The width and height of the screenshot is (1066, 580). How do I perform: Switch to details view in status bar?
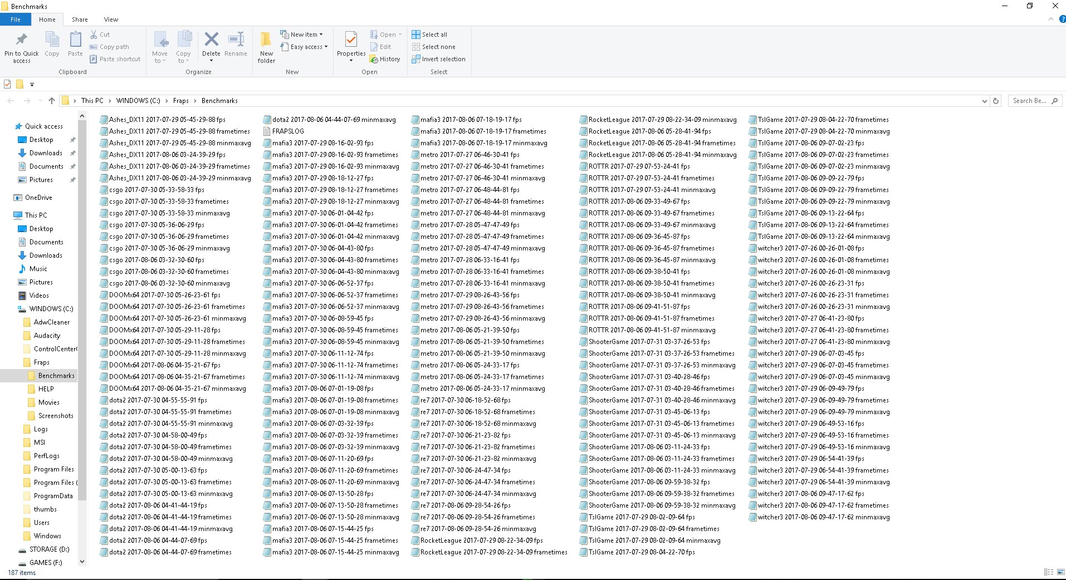pos(1049,572)
